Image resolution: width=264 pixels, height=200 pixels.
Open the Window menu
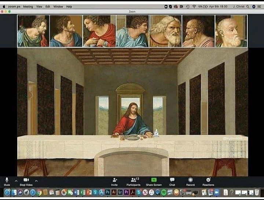(58, 7)
